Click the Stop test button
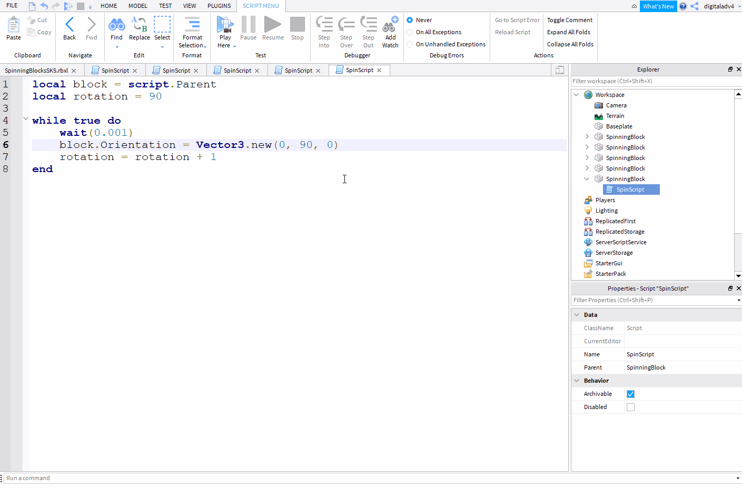Image resolution: width=742 pixels, height=488 pixels. pyautogui.click(x=298, y=24)
